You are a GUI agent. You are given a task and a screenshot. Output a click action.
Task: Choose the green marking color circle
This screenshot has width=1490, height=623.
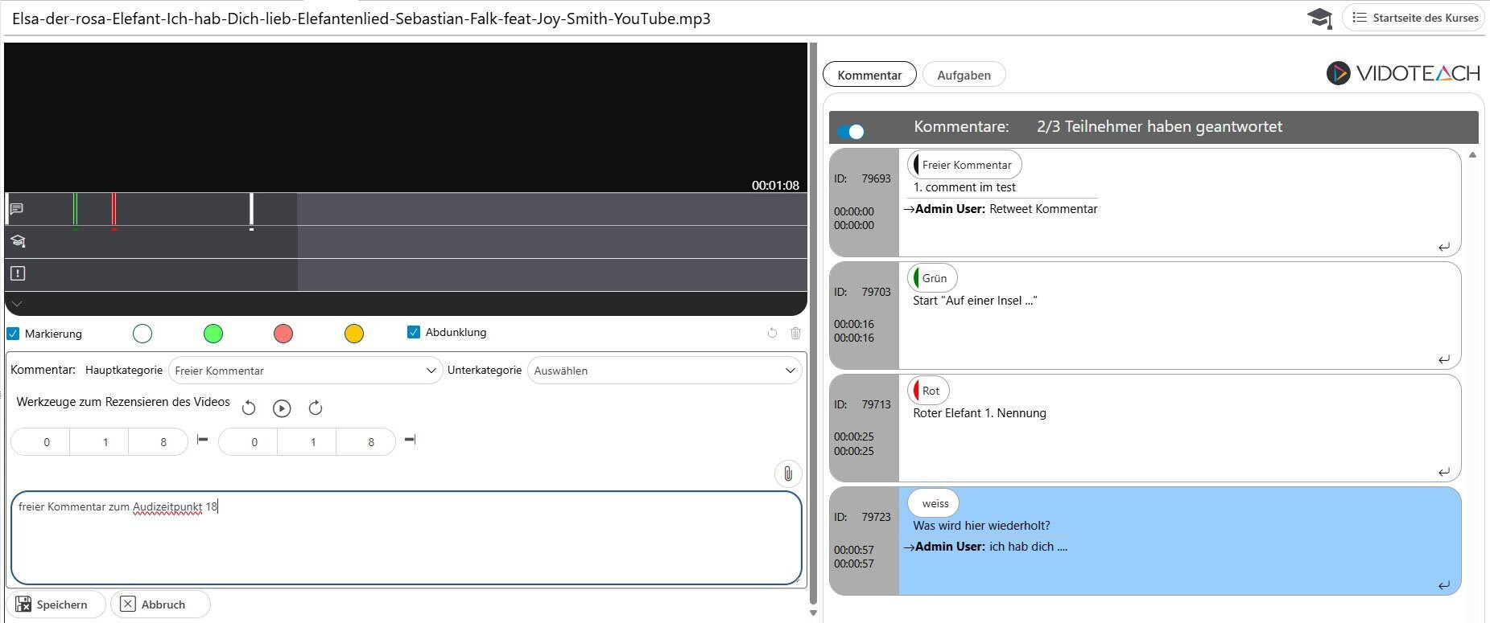pos(213,334)
